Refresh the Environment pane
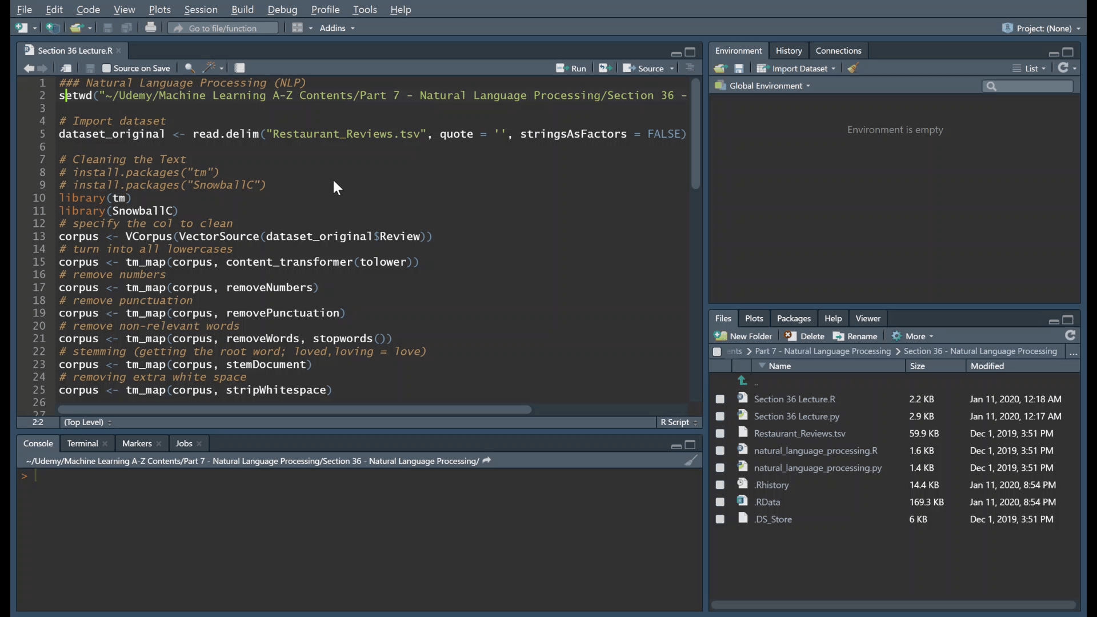The height and width of the screenshot is (617, 1097). tap(1063, 68)
